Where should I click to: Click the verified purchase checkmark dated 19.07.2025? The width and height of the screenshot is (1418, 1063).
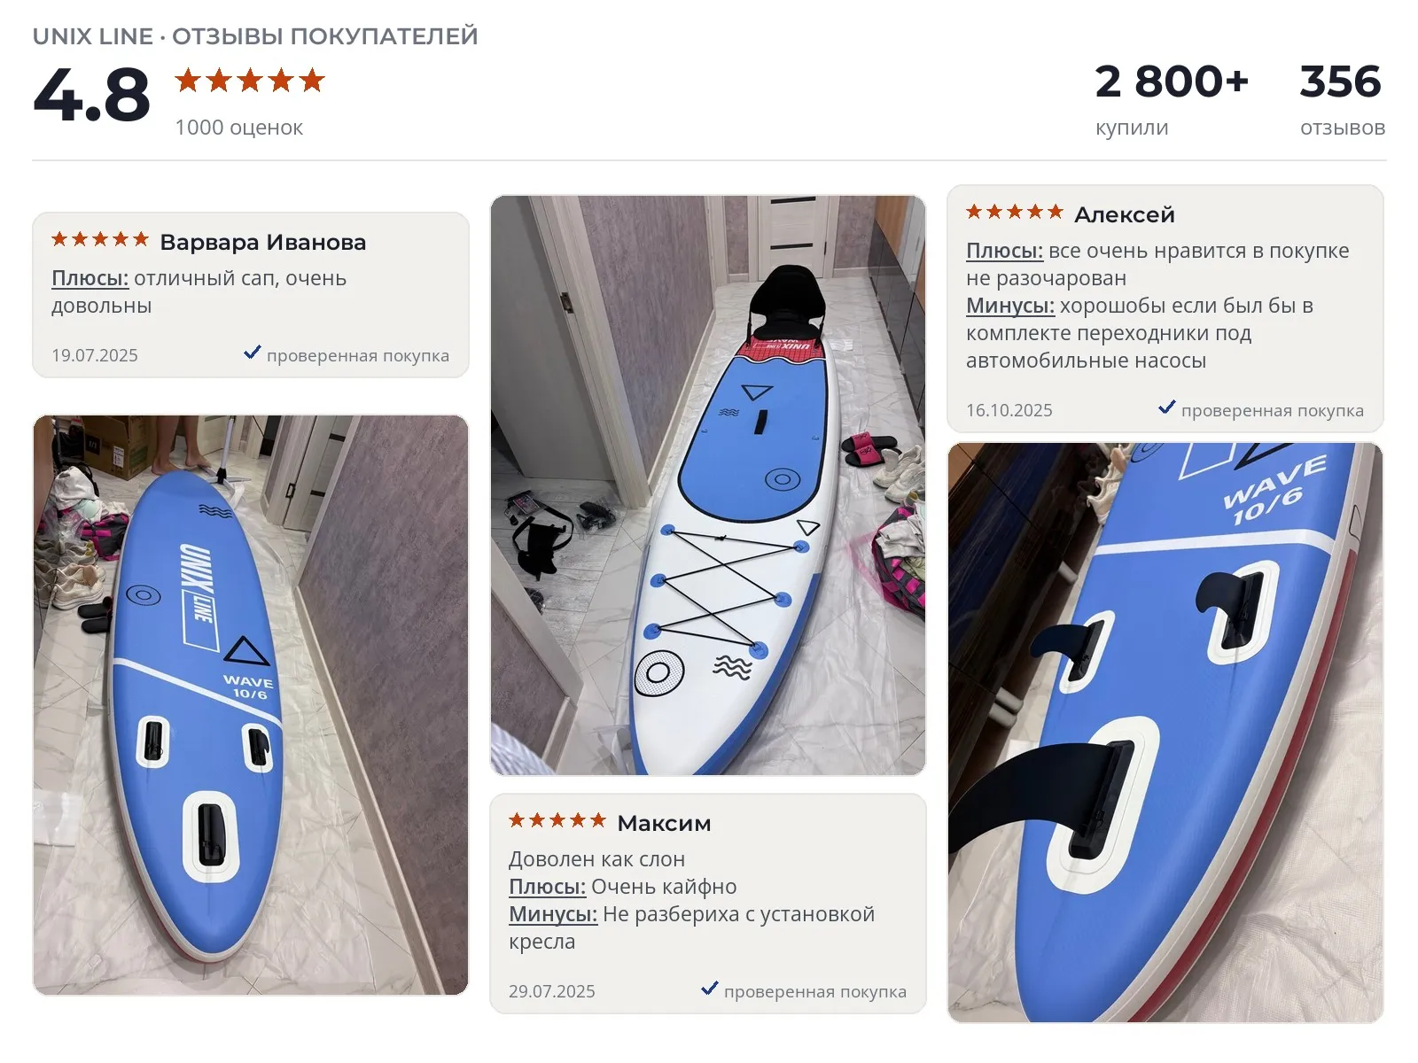pyautogui.click(x=253, y=353)
